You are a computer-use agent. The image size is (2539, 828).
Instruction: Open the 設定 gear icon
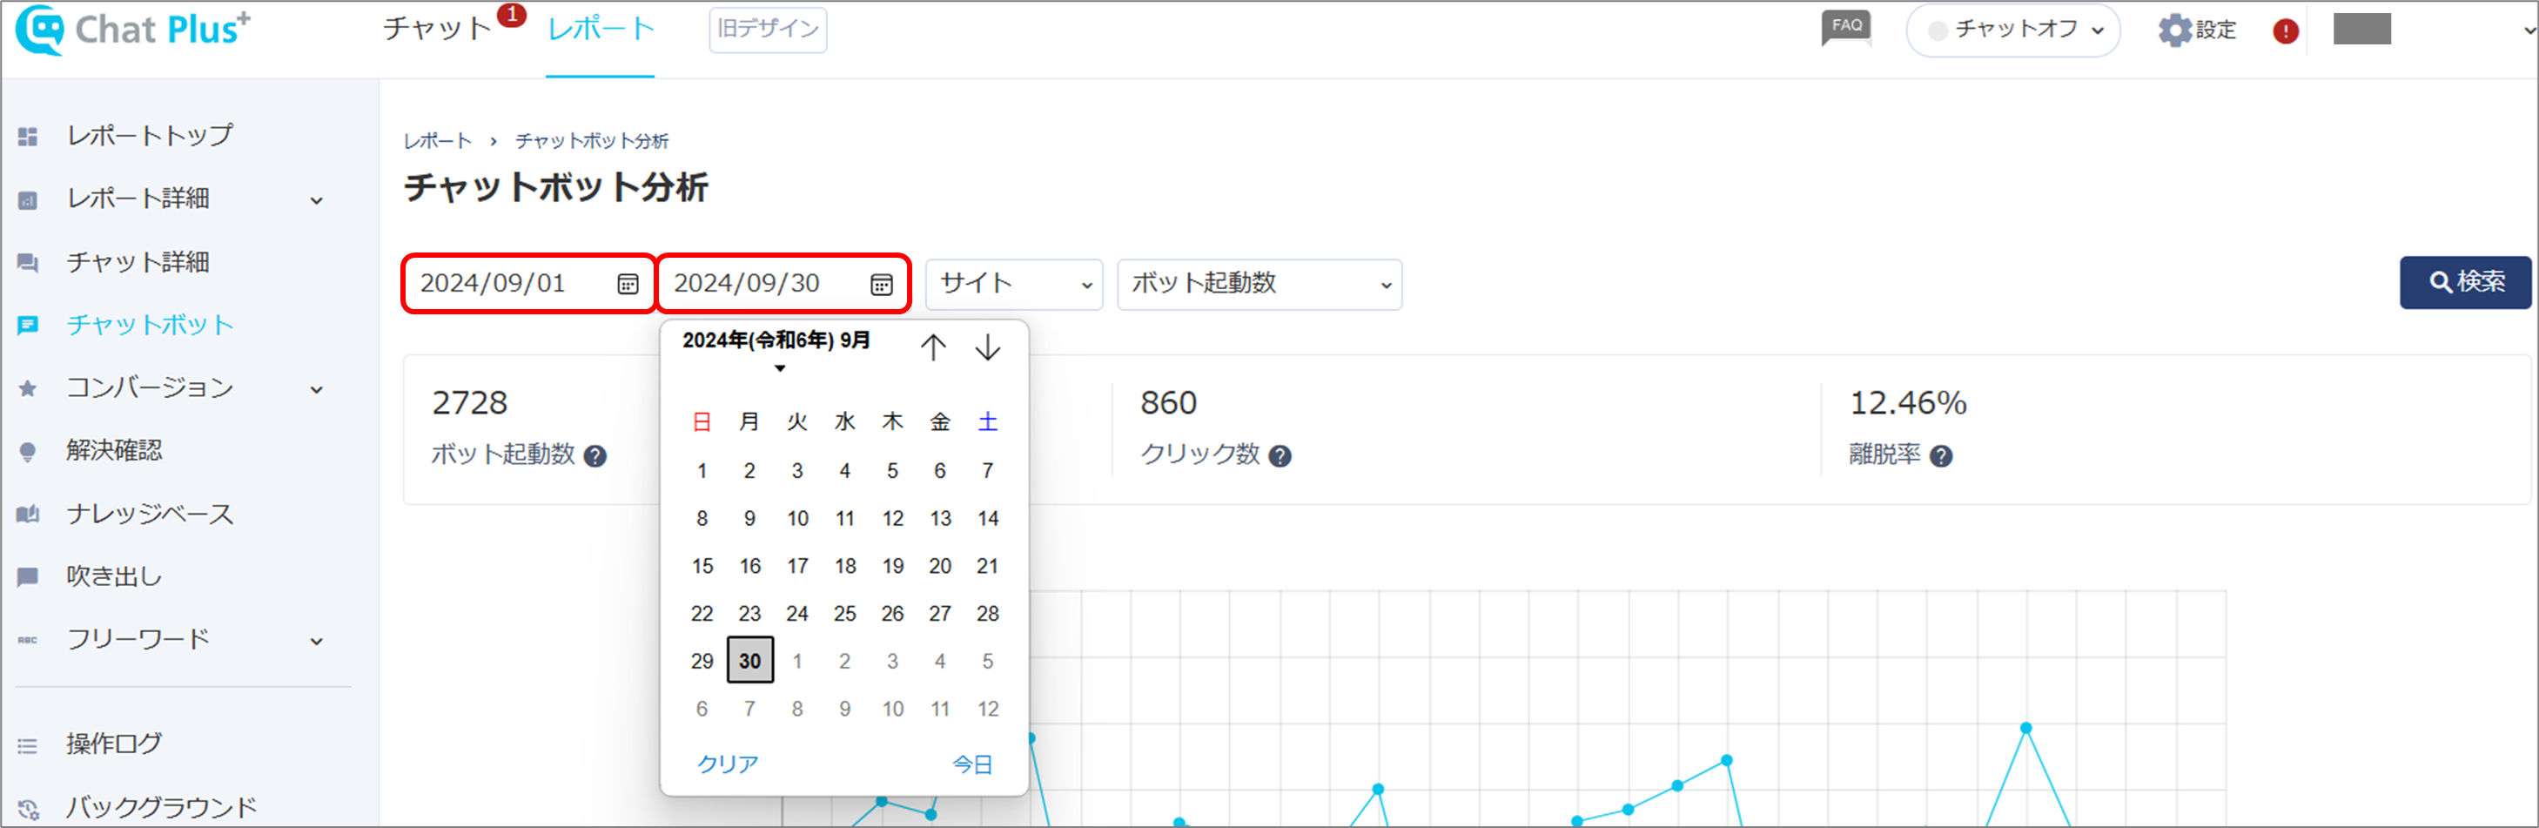[2174, 30]
